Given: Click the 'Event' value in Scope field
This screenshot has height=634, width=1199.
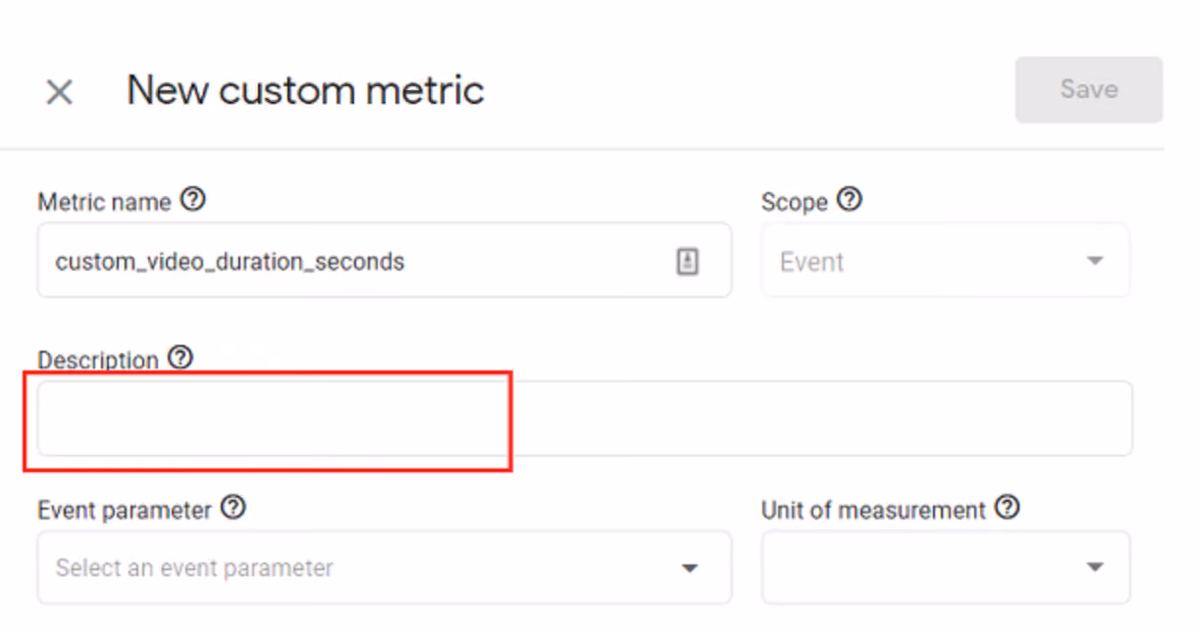Looking at the screenshot, I should pos(811,263).
